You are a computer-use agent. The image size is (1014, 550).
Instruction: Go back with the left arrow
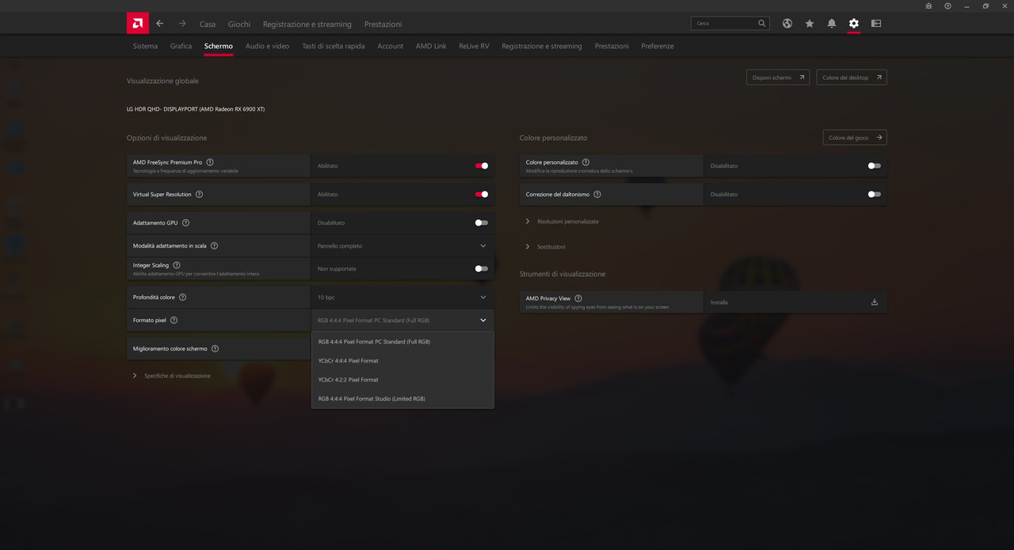click(160, 24)
